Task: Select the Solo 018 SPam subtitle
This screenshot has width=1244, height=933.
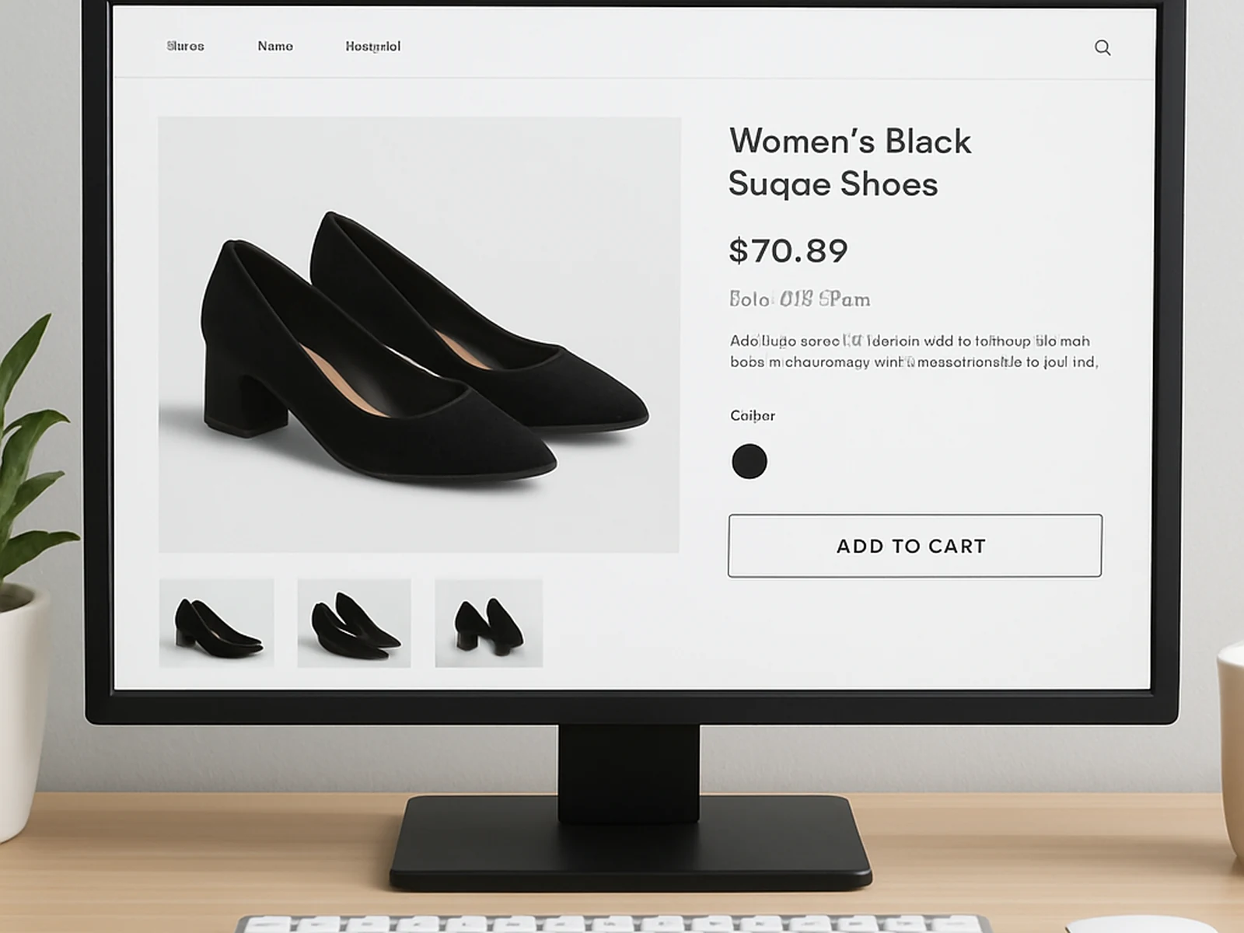Action: coord(799,299)
